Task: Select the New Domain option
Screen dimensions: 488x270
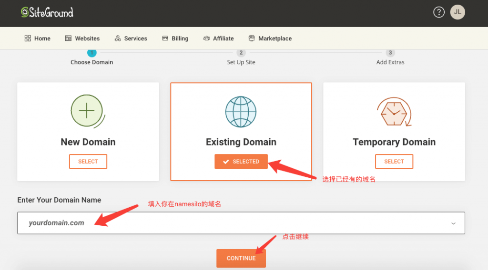Action: click(x=88, y=161)
